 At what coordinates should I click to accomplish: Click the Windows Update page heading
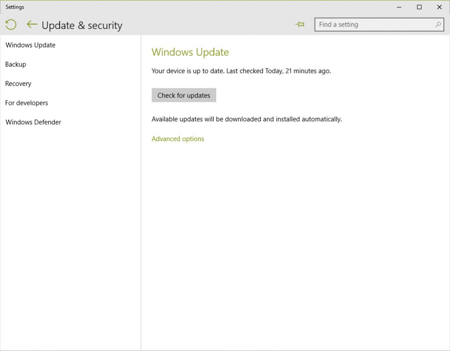190,52
